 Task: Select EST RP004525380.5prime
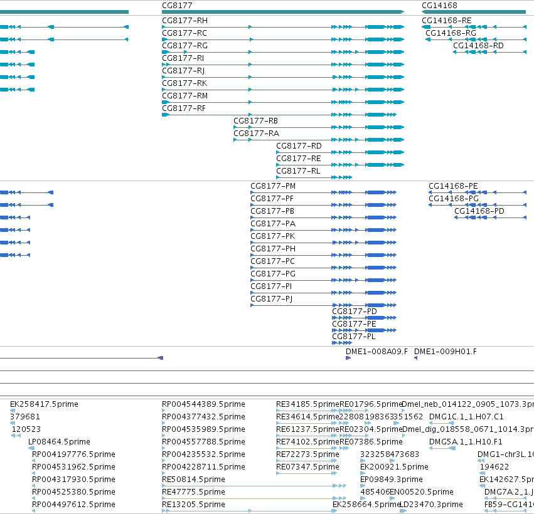(x=73, y=492)
